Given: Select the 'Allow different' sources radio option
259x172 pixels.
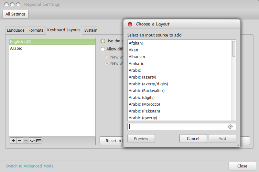Looking at the screenshot, I should click(103, 49).
